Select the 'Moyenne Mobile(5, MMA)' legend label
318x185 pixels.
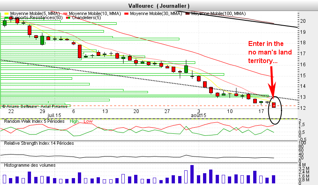click(35, 13)
